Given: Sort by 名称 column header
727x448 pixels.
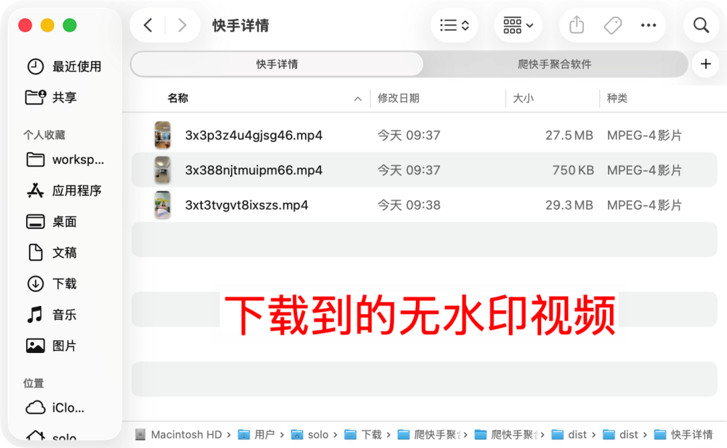Looking at the screenshot, I should pos(178,98).
